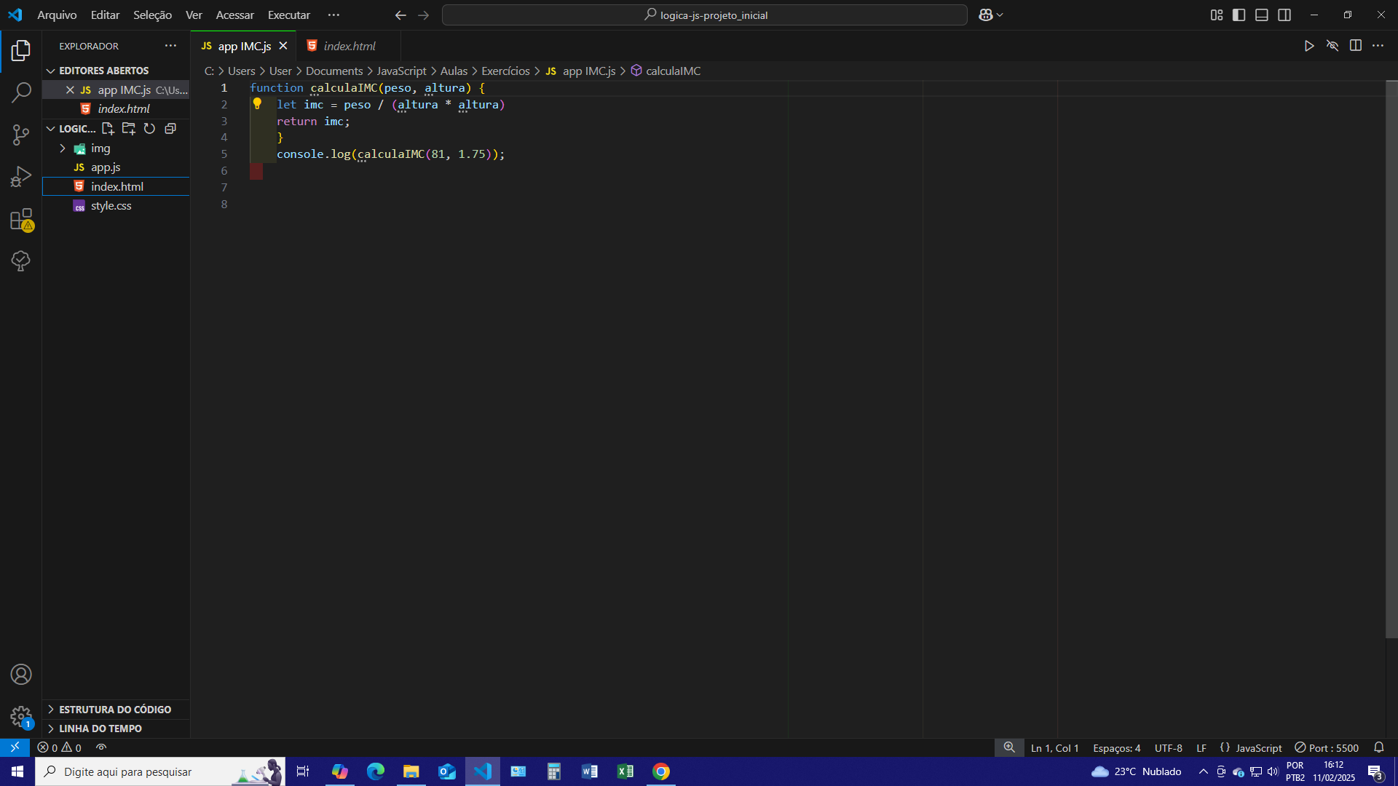Viewport: 1398px width, 786px height.
Task: Click the Executar menu item
Action: point(288,15)
